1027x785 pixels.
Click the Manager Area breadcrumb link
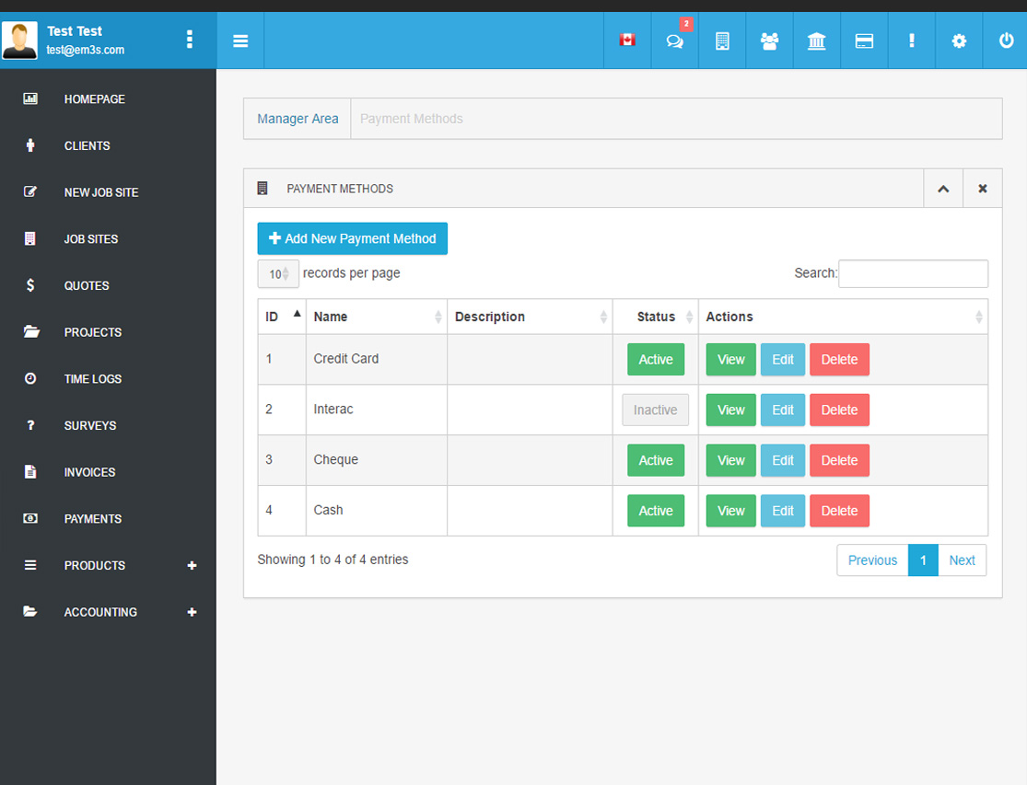click(298, 119)
